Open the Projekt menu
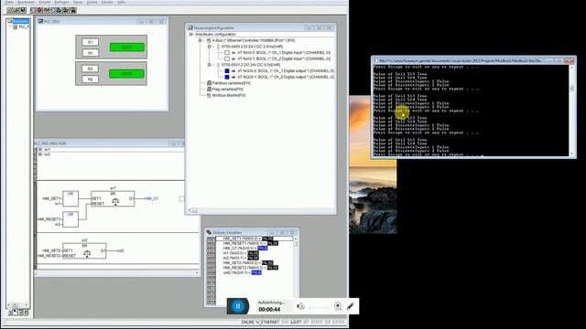 pyautogui.click(x=45, y=2)
